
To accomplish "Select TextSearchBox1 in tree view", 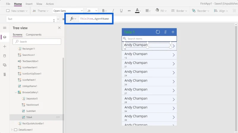I will (30, 61).
